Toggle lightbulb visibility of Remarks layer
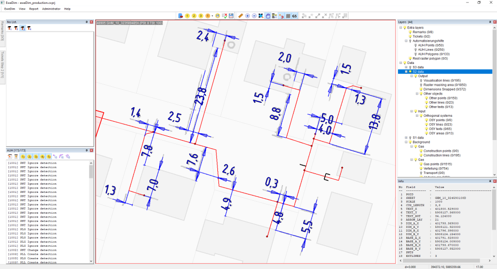Image resolution: width=497 pixels, height=269 pixels. pyautogui.click(x=410, y=32)
